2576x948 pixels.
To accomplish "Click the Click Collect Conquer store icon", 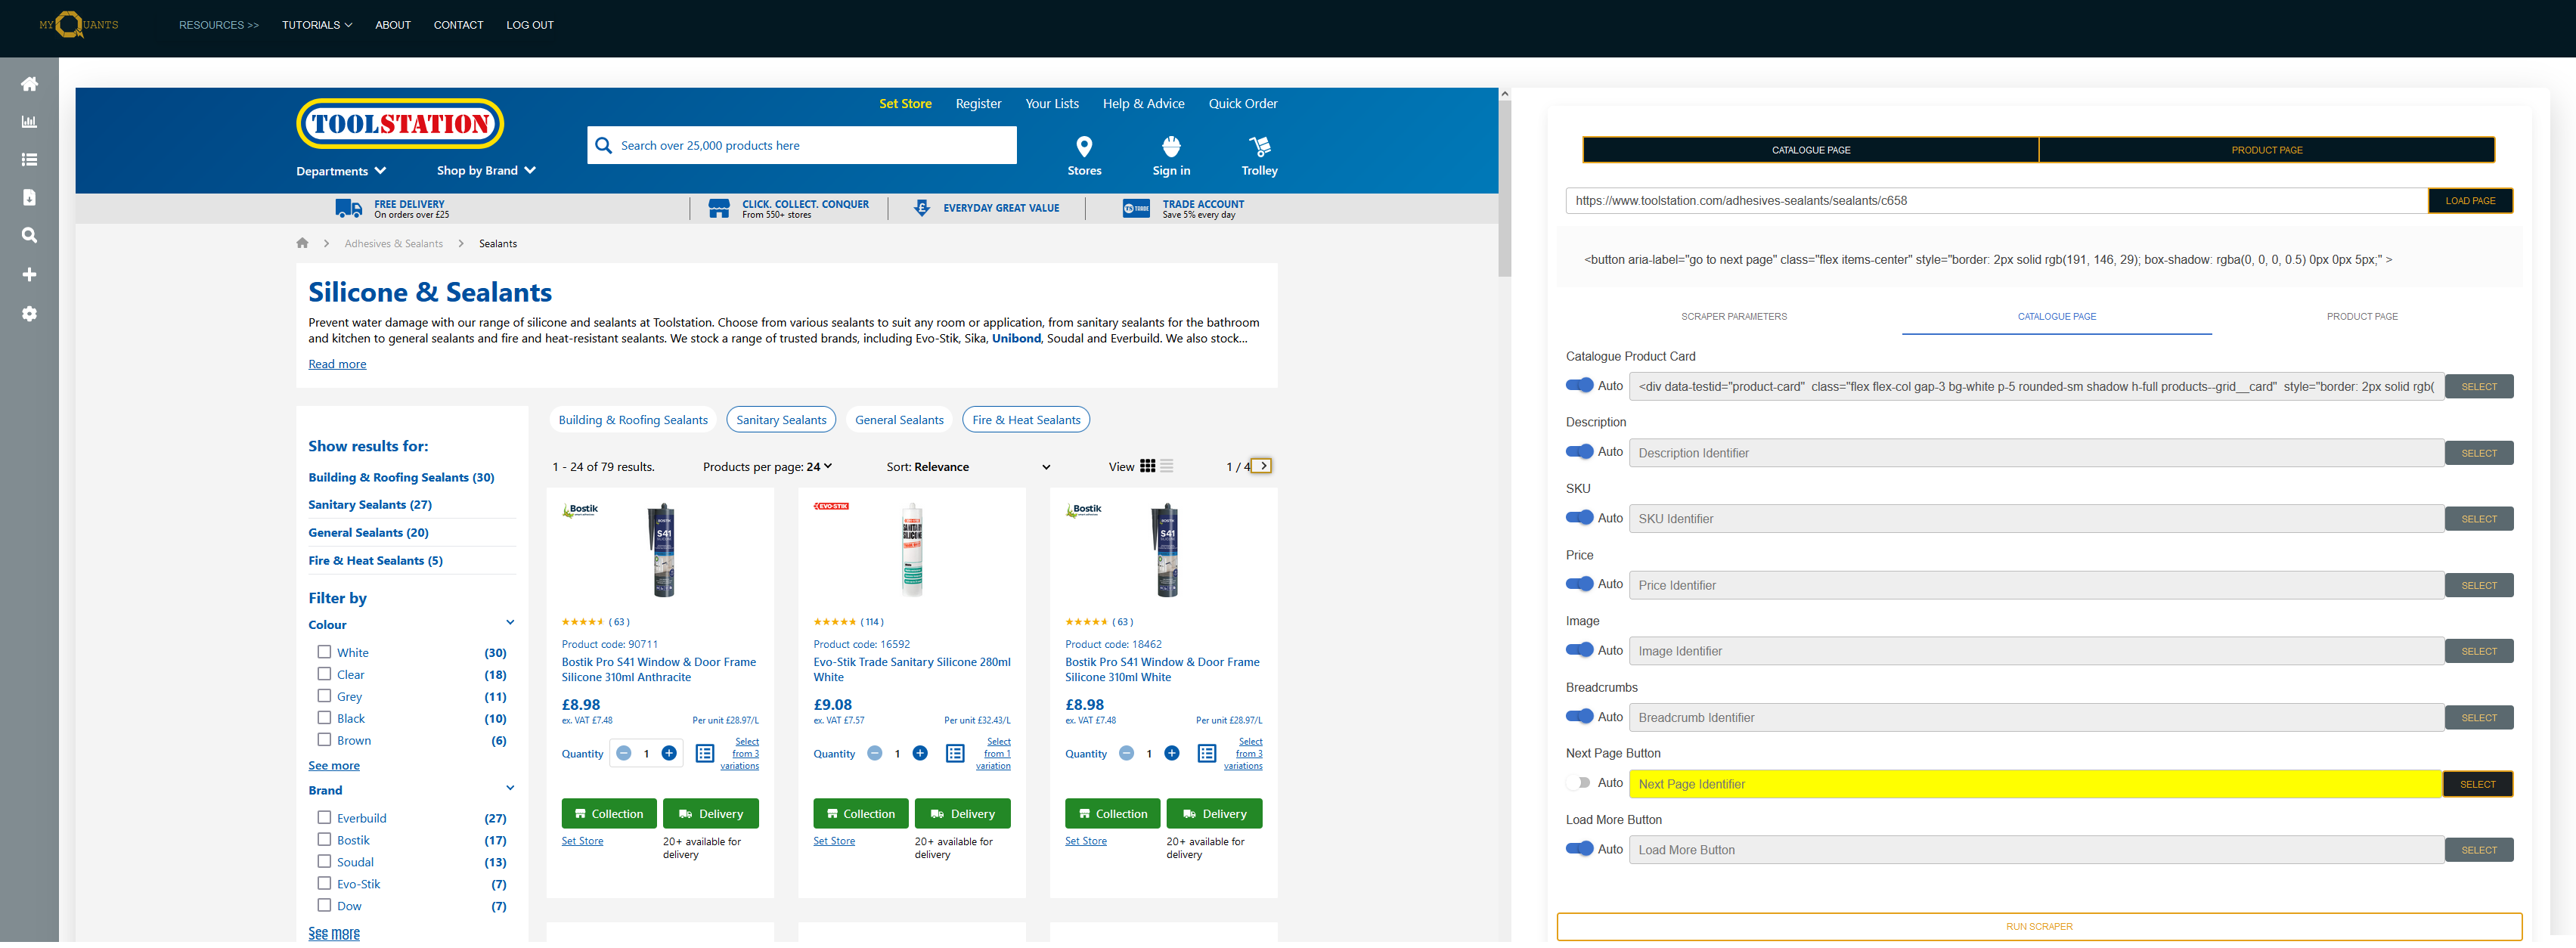I will pos(718,208).
